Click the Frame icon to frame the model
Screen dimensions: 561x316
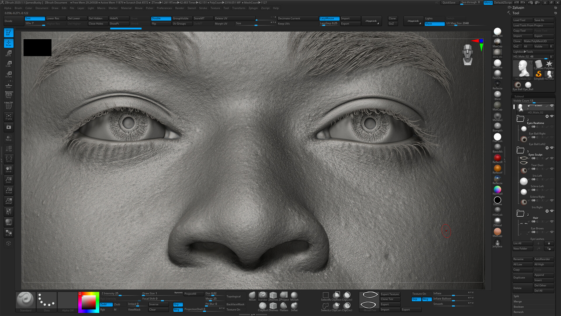coord(8,116)
